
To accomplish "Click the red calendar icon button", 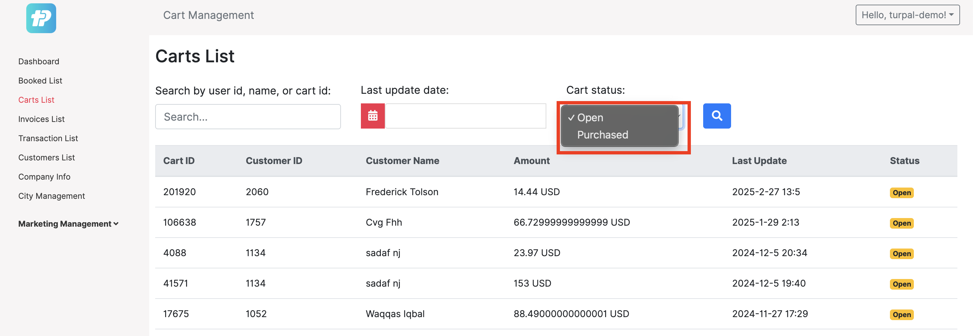I will pyautogui.click(x=373, y=116).
